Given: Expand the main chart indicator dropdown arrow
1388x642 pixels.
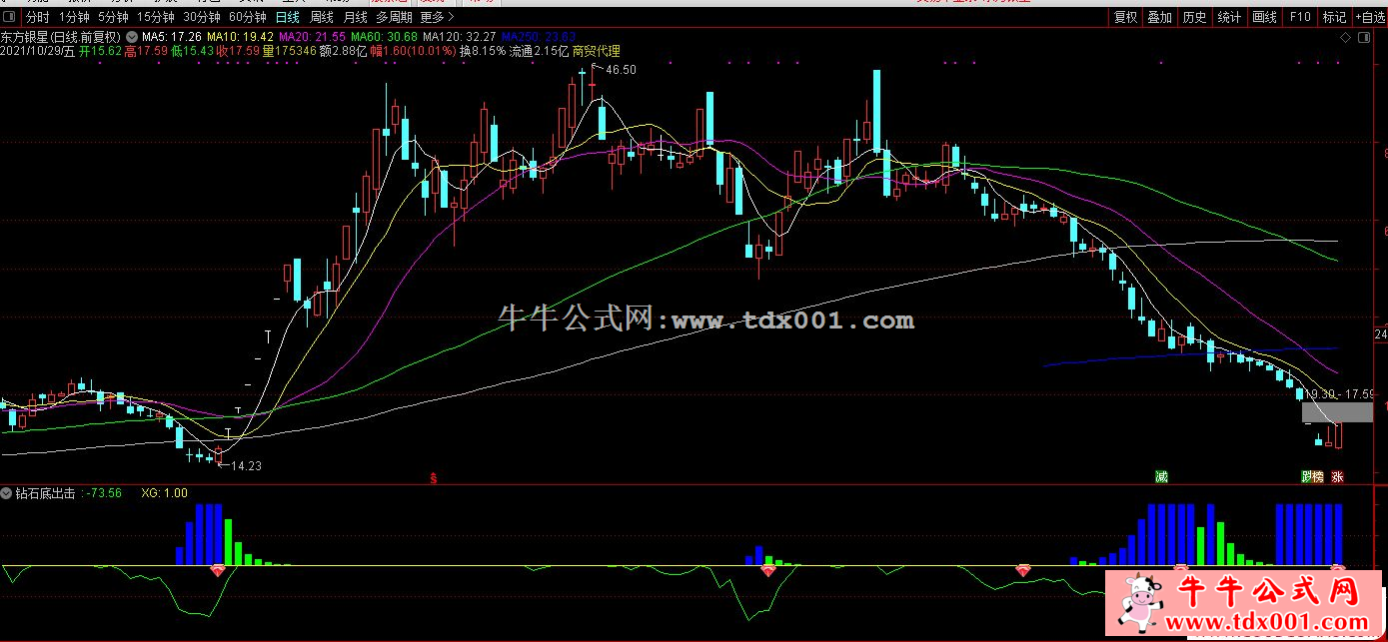Looking at the screenshot, I should pos(131,37).
